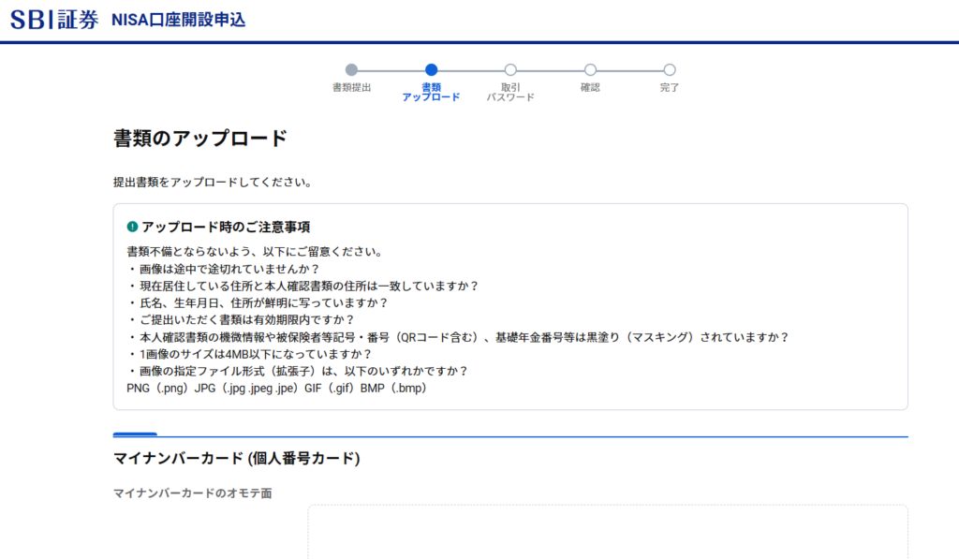Select the 完了 step label
This screenshot has height=559, width=959.
tap(670, 87)
